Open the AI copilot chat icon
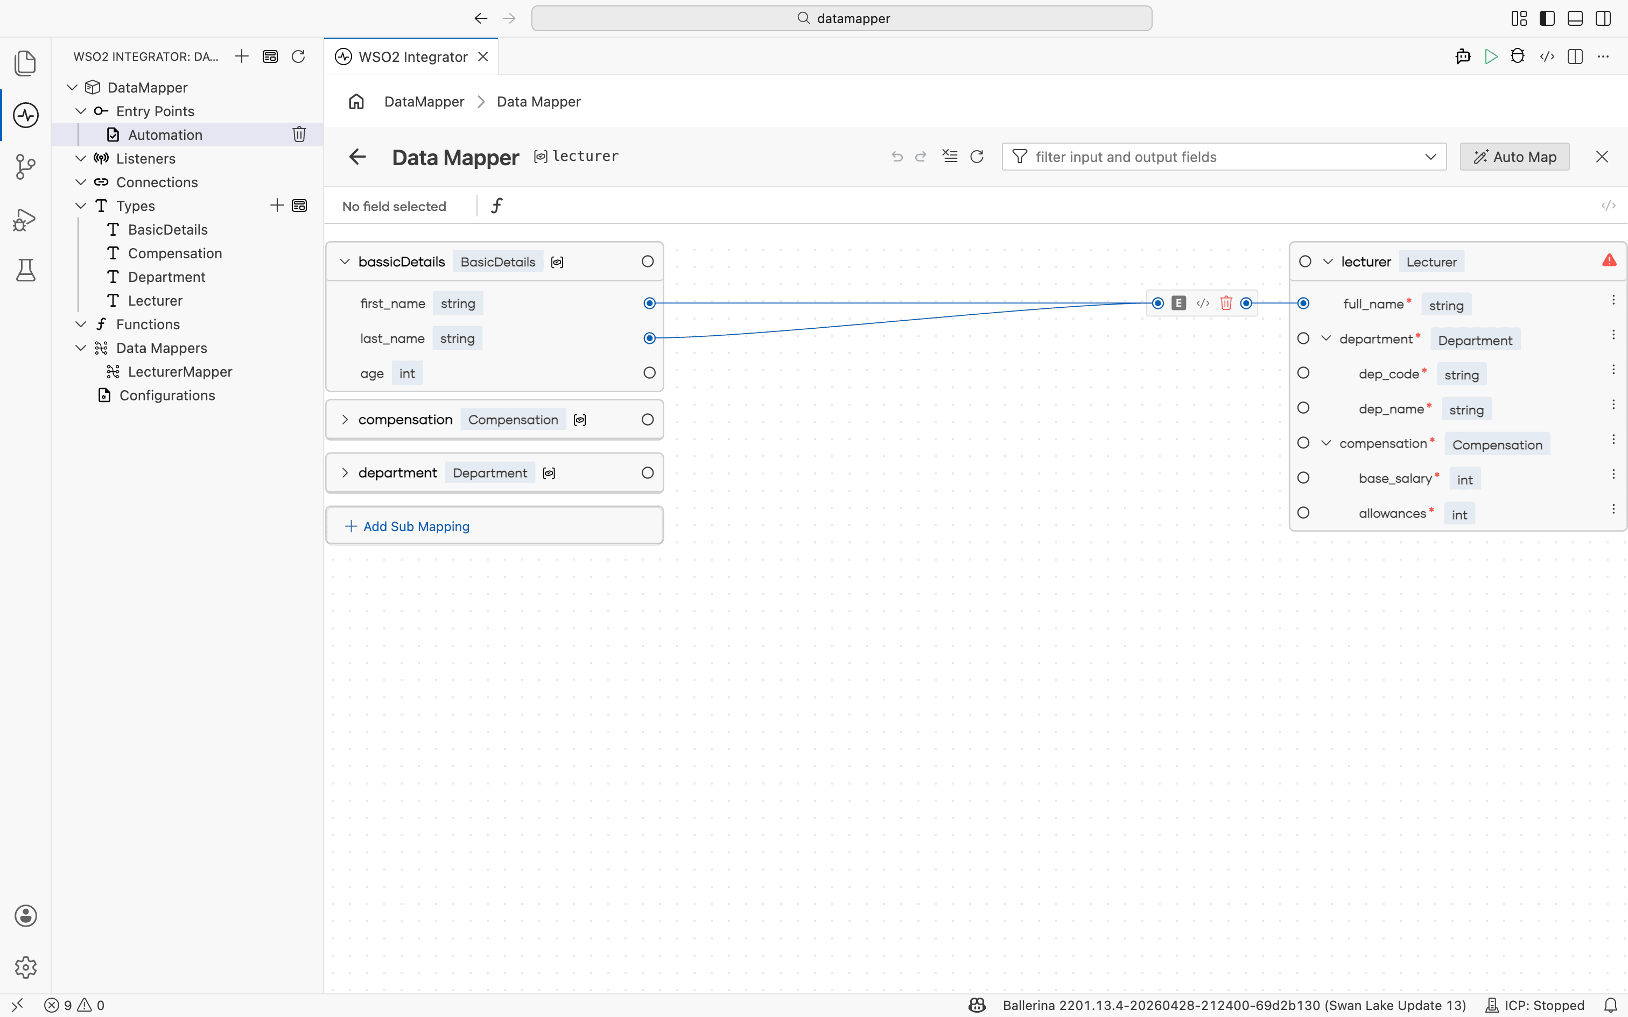Image resolution: width=1628 pixels, height=1017 pixels. 1463,56
